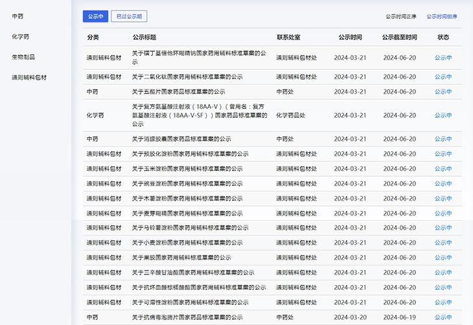The width and height of the screenshot is (473, 325).
Task: Switch to the 公示中 tab
Action: click(95, 16)
